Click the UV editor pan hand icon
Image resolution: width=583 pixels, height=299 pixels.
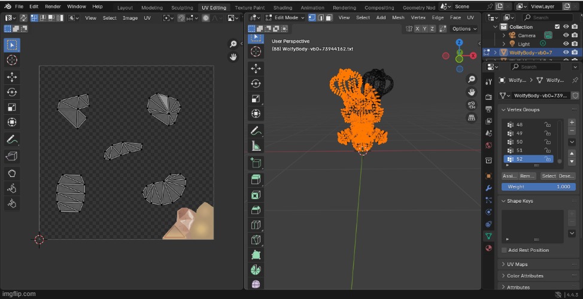[233, 57]
